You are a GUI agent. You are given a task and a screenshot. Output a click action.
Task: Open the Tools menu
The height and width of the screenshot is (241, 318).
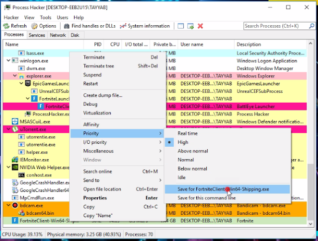45,18
